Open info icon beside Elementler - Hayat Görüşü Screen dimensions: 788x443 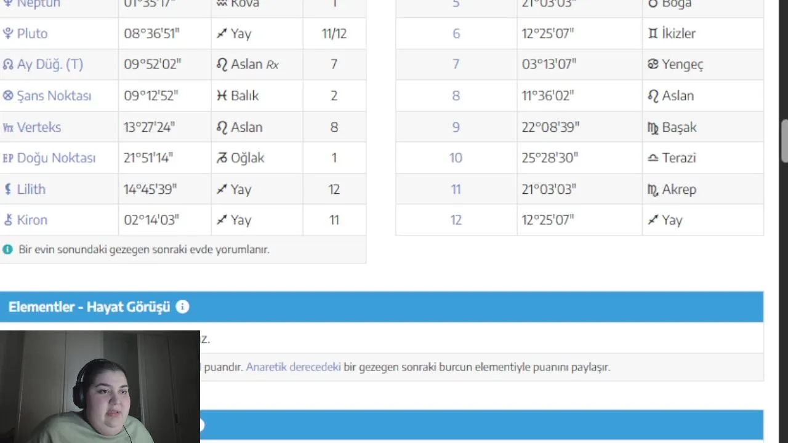click(182, 306)
